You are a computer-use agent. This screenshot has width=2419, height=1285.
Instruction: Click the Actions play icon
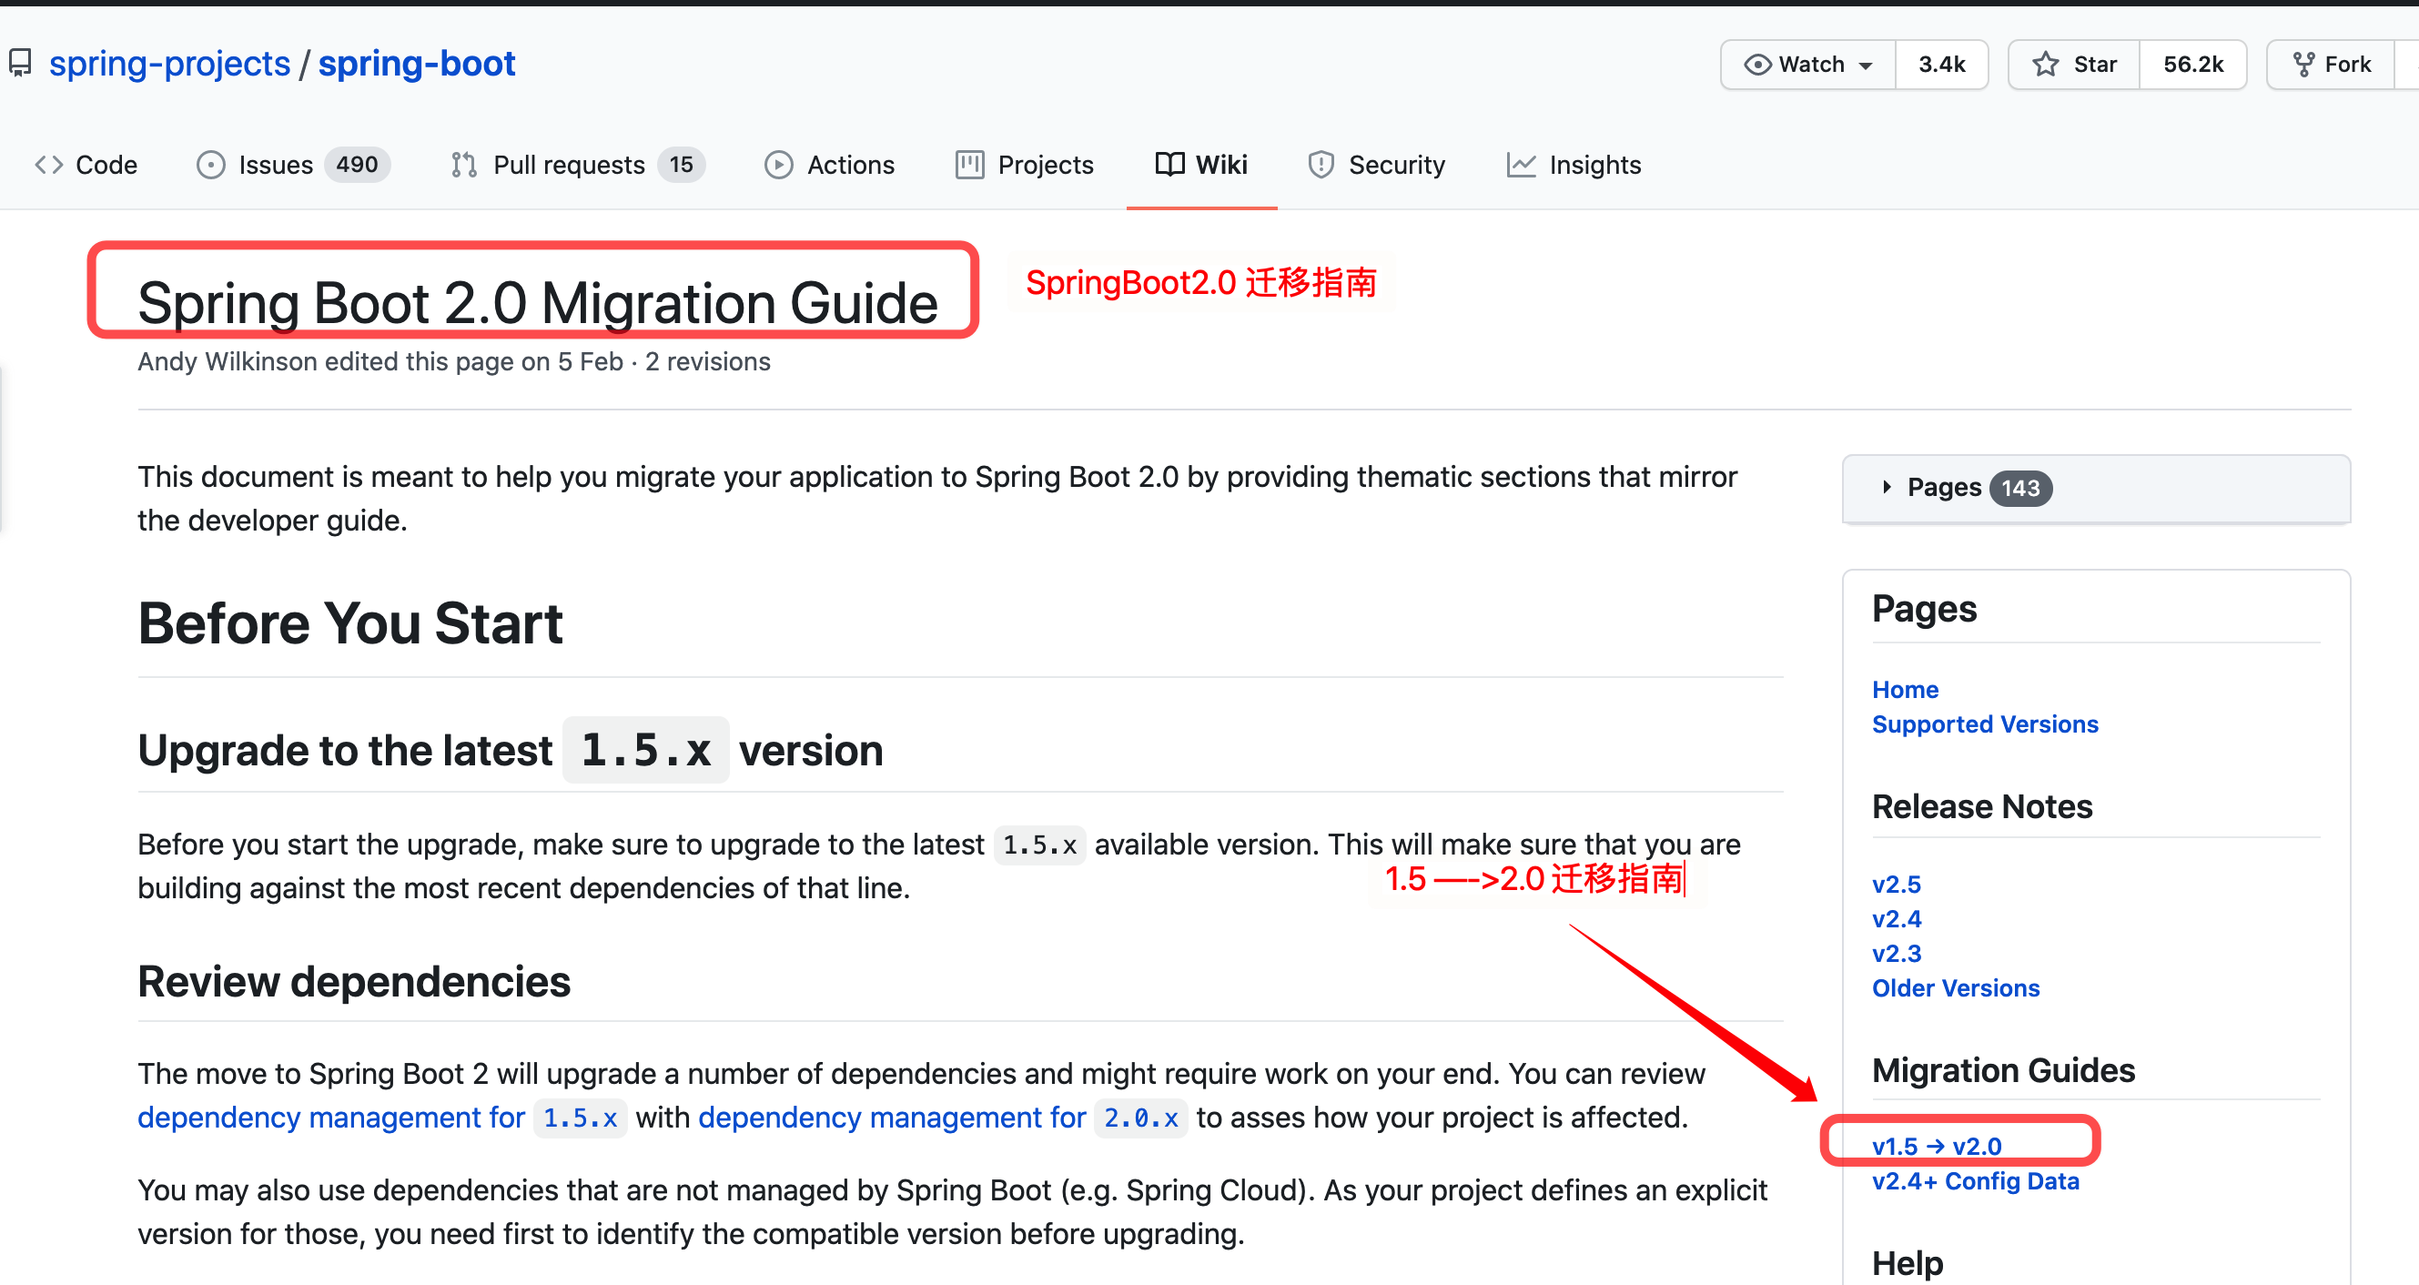point(778,166)
